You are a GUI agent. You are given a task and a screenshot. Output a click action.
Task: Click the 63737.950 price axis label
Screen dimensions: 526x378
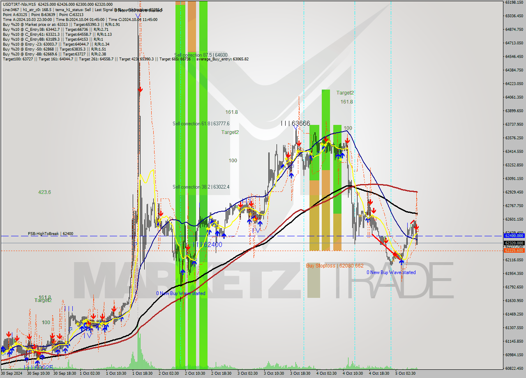[x=514, y=124]
